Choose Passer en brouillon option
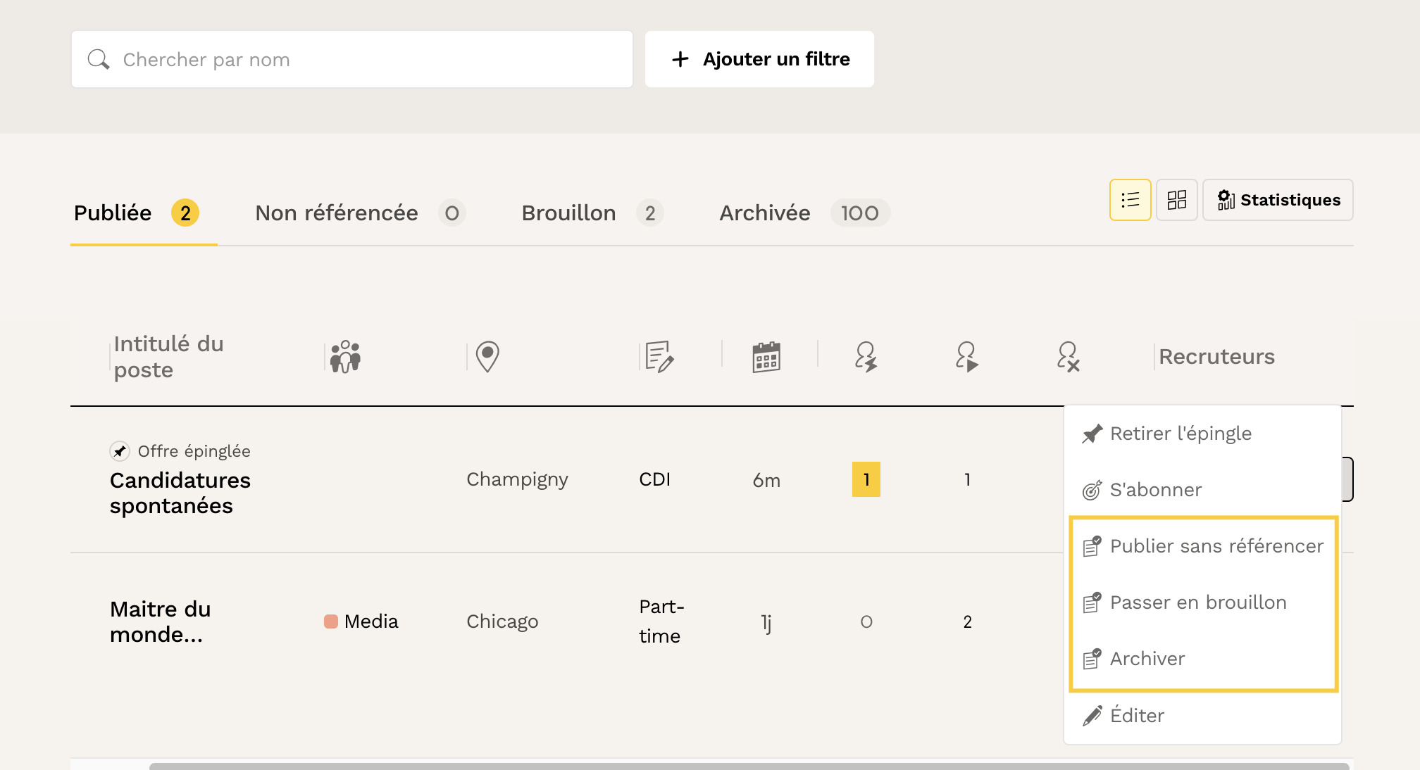Image resolution: width=1420 pixels, height=770 pixels. 1197,602
